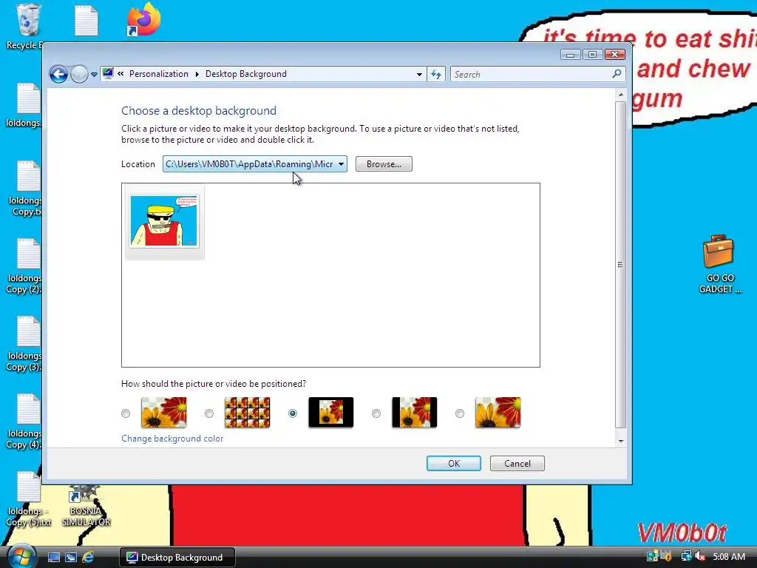Choose the fit-to-screen position radio button

click(x=126, y=413)
